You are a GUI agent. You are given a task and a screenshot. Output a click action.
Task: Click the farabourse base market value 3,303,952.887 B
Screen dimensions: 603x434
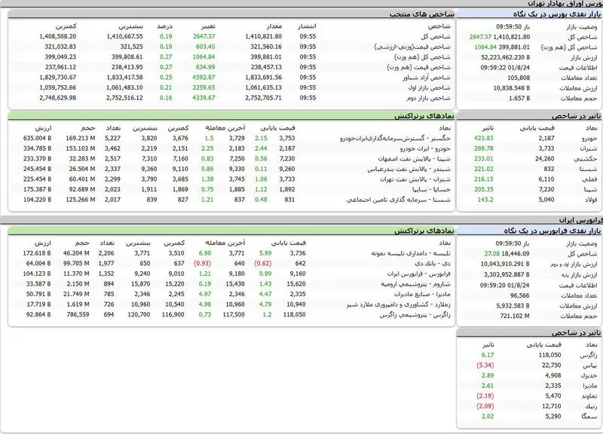[x=507, y=274]
